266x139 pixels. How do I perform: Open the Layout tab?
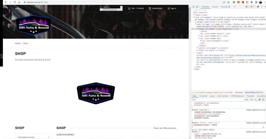[212, 96]
